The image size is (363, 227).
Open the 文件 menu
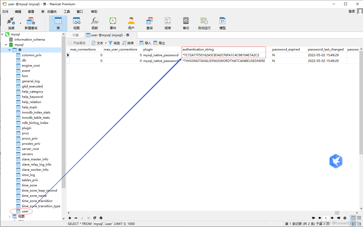(5, 12)
